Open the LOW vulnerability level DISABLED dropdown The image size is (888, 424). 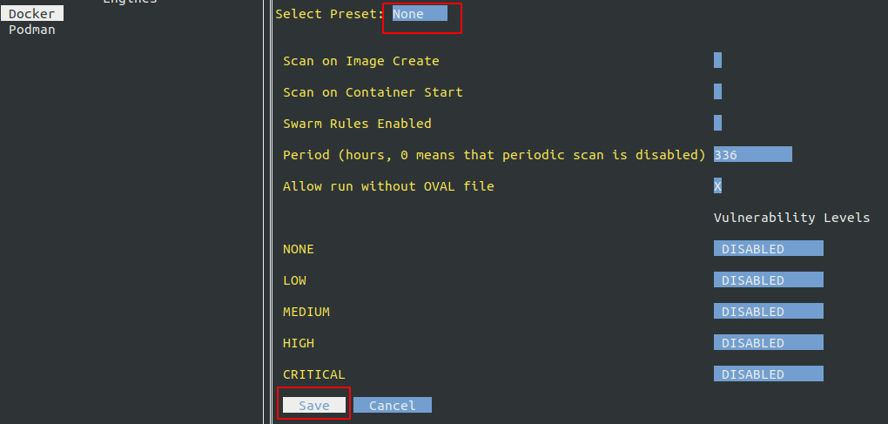point(768,280)
